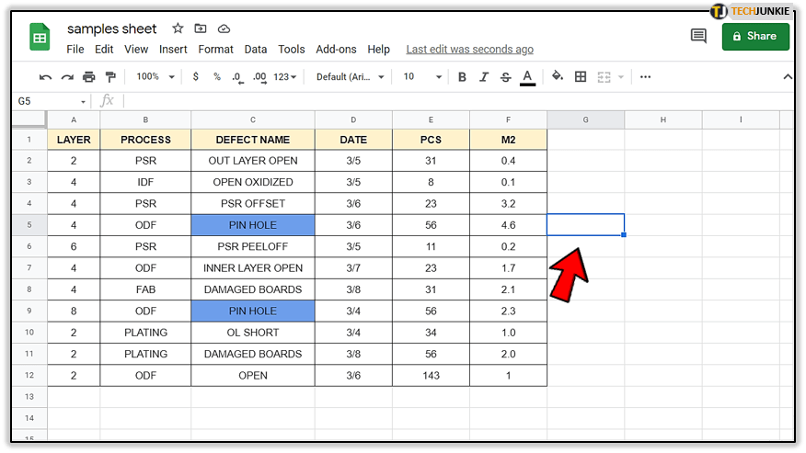The height and width of the screenshot is (453, 806).
Task: Toggle strikethrough formatting
Action: [x=505, y=77]
